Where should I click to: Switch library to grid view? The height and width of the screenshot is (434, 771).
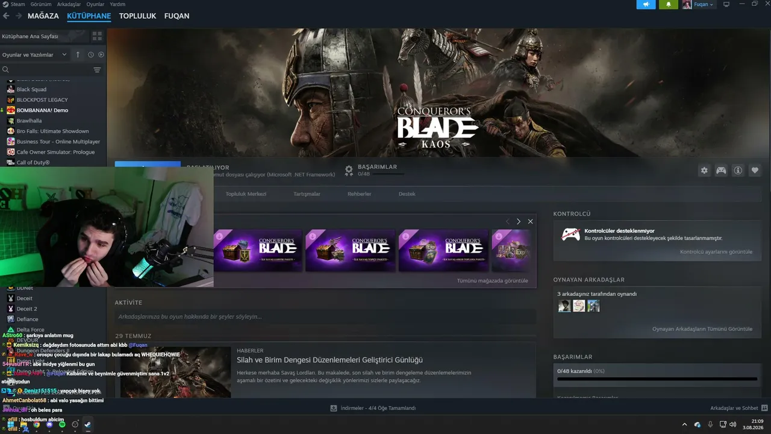pos(97,36)
